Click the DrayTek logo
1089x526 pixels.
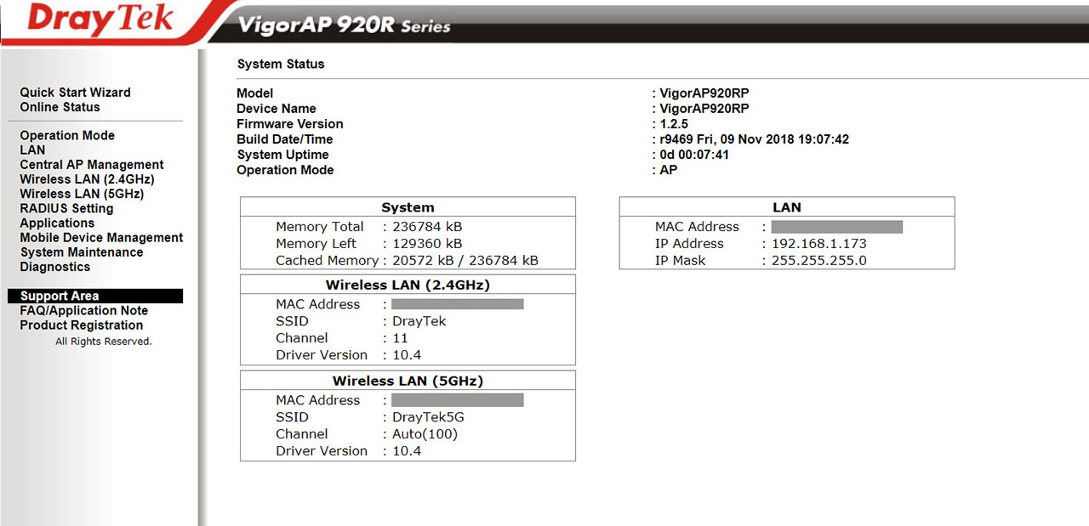coord(101,20)
